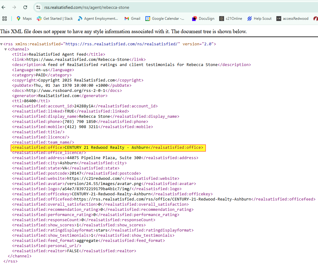Click the empty office_licence tag
This screenshot has height=265, width=318.
49,153
